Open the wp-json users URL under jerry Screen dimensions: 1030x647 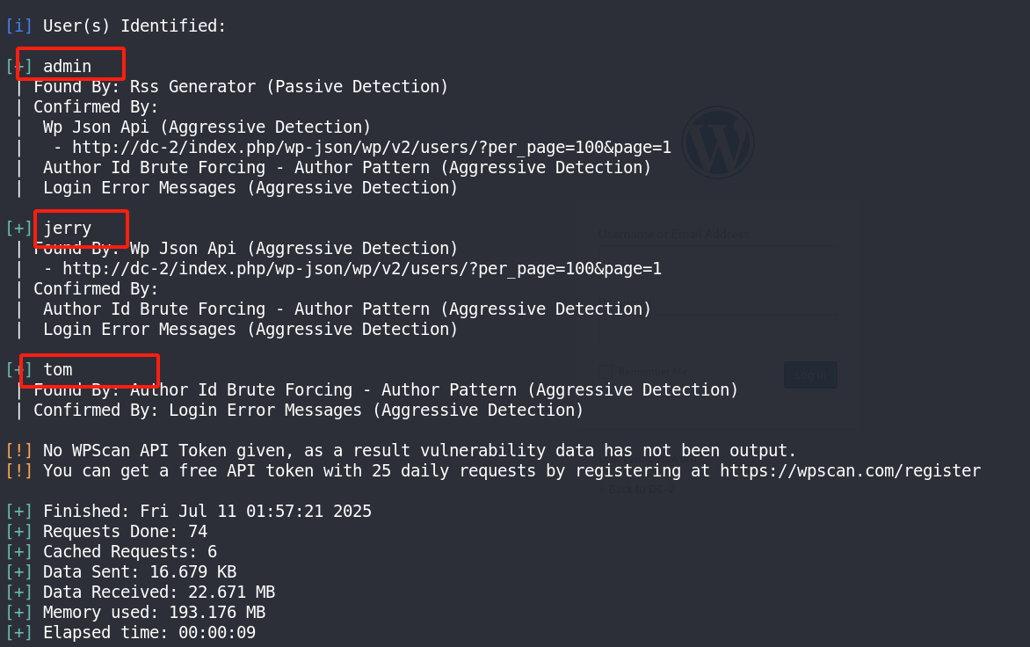(362, 269)
